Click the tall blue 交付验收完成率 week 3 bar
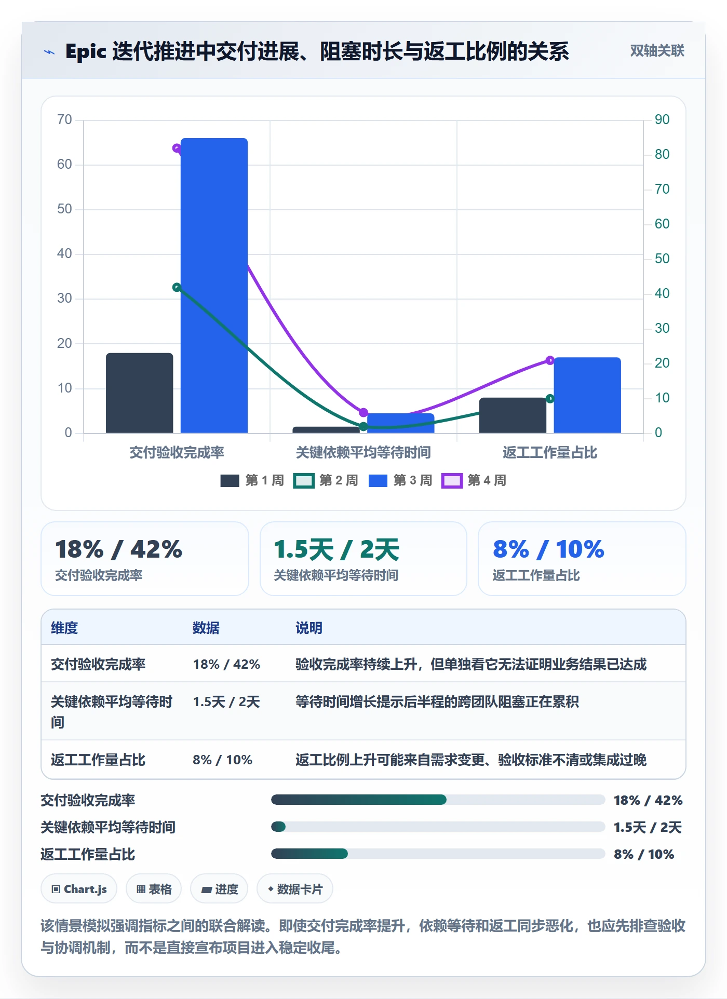This screenshot has width=727, height=999. pos(214,286)
